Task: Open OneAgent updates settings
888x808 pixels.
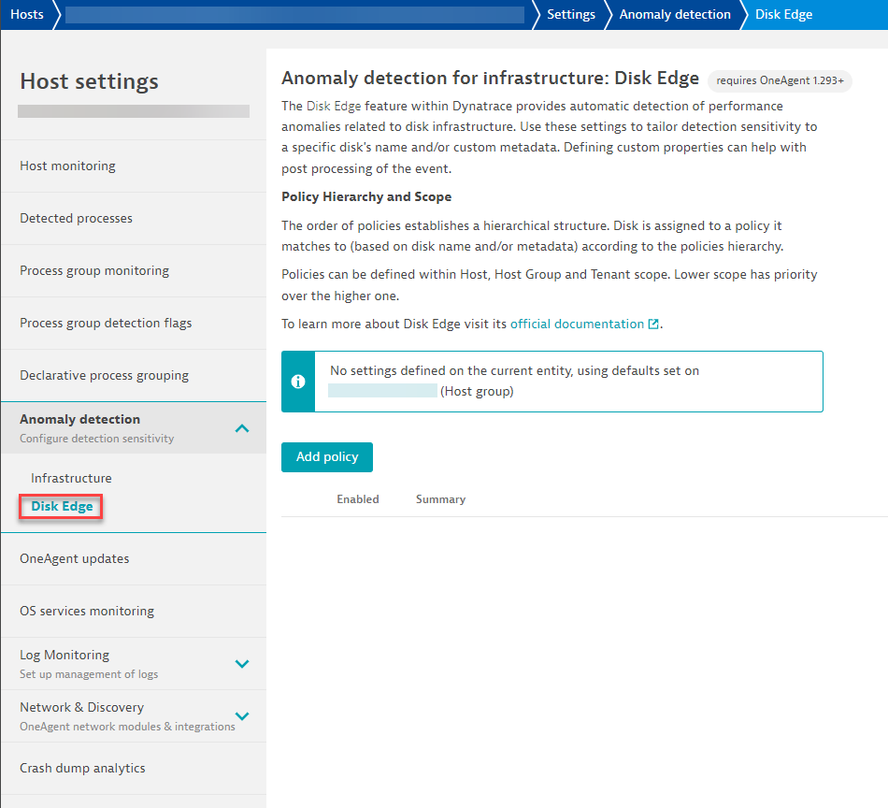Action: coord(75,558)
